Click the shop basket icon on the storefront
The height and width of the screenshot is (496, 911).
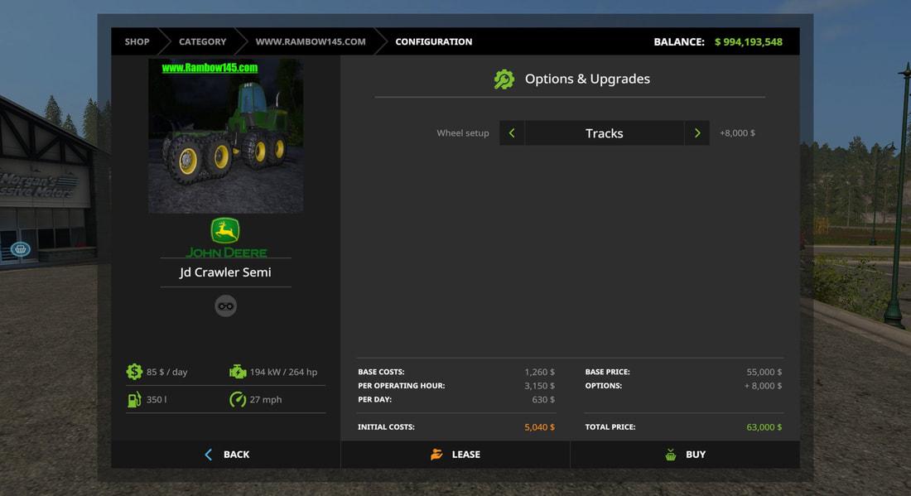(21, 248)
